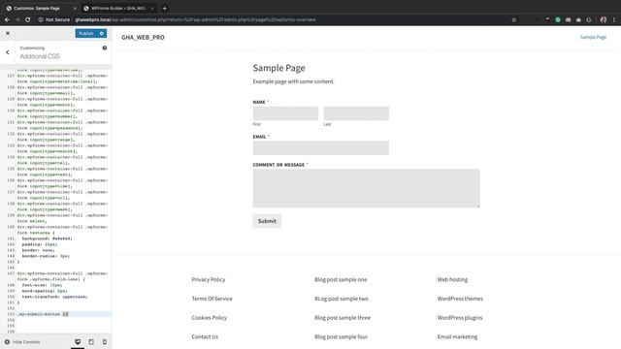The height and width of the screenshot is (349, 621).
Task: Close the WPForms Builder tab
Action: 152,8
